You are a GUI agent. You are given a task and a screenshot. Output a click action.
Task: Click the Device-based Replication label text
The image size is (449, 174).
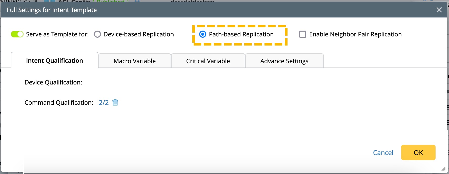(x=139, y=34)
